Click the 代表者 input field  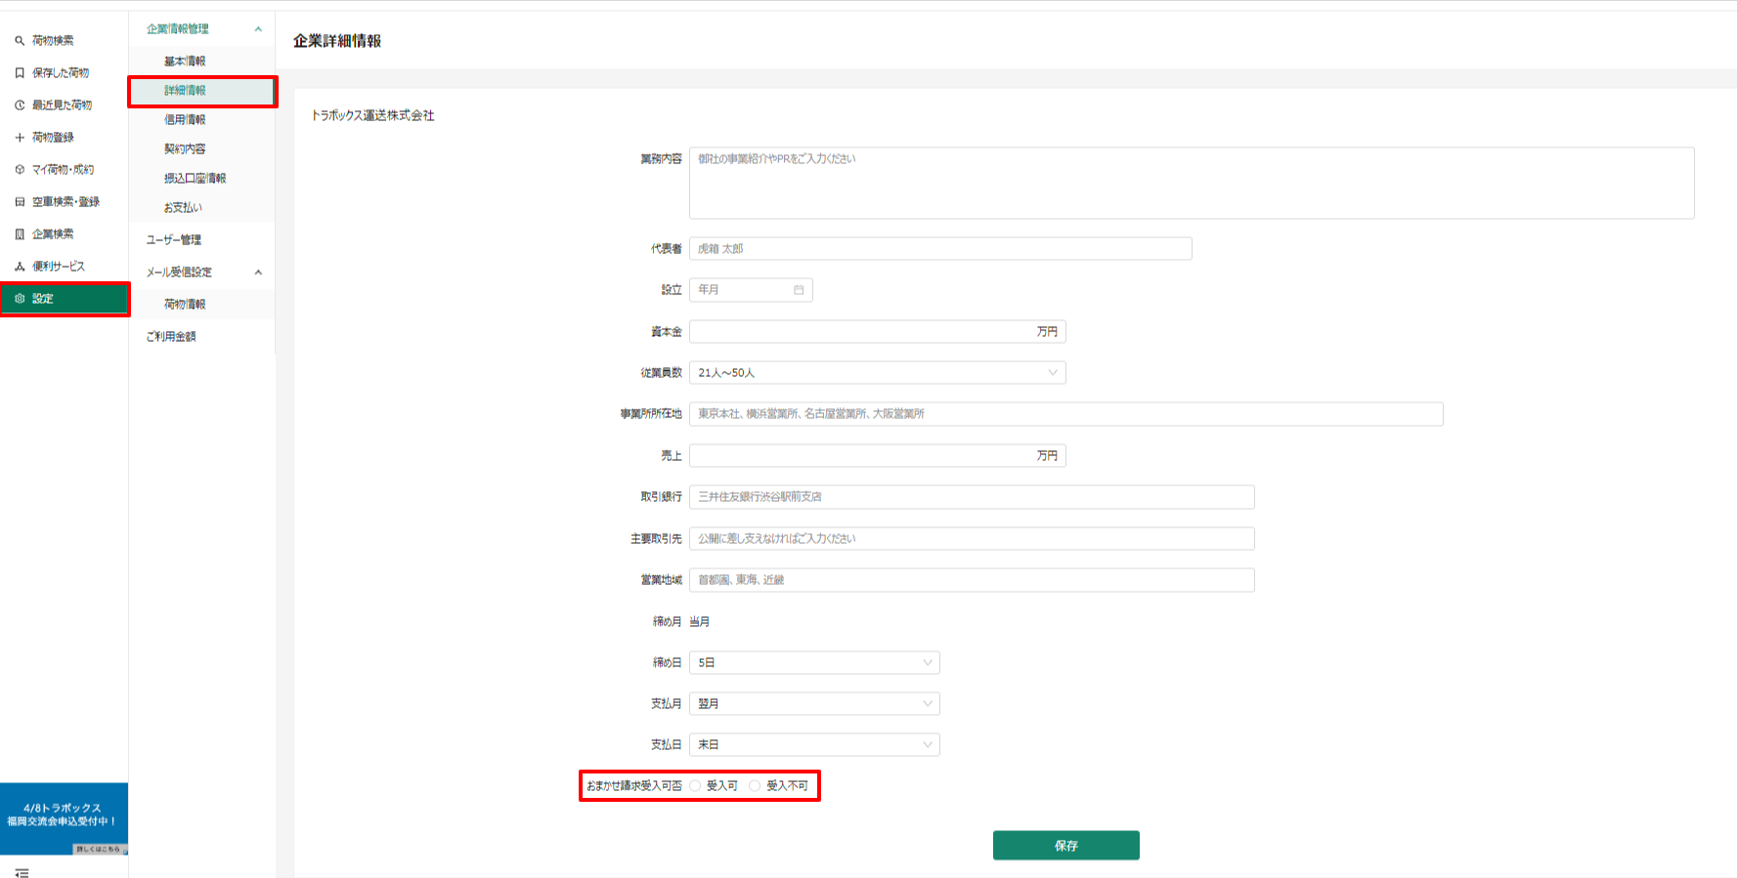[x=940, y=249]
